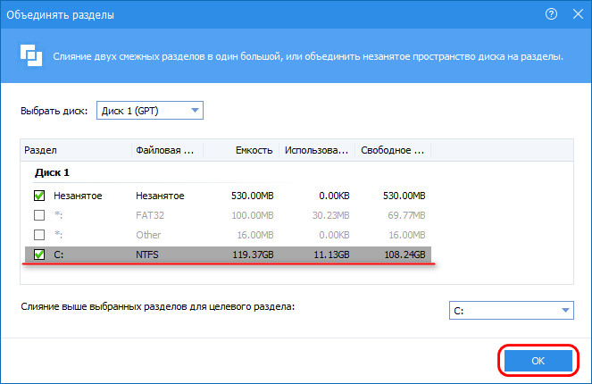Open the help question mark icon
This screenshot has width=592, height=384.
pyautogui.click(x=551, y=14)
